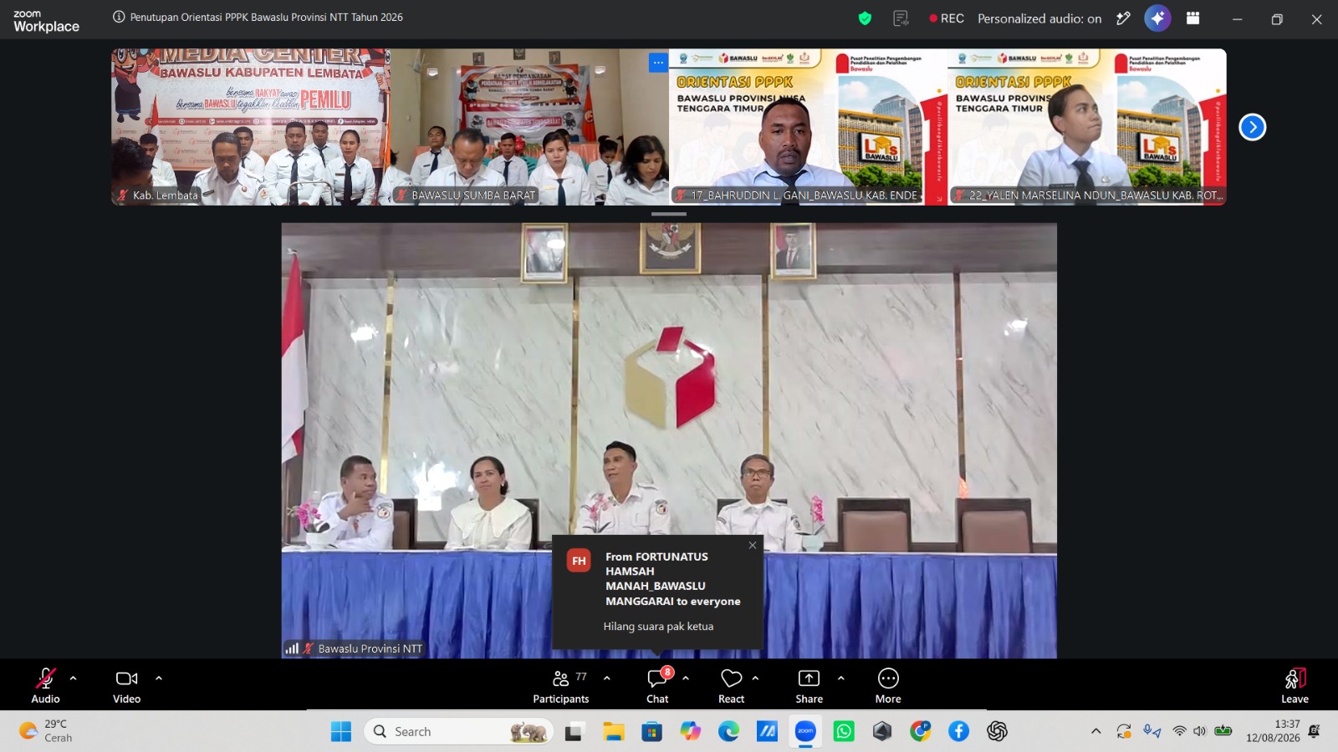Open Task View on the taskbar
1338x752 pixels.
[574, 732]
